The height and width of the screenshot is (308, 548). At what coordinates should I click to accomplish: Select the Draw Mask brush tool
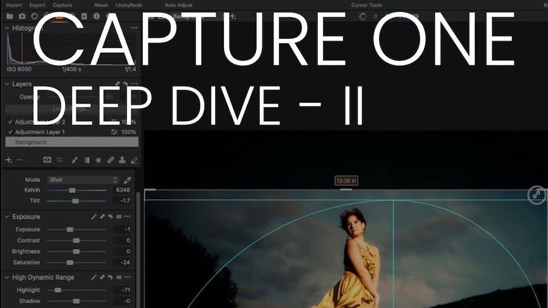click(x=74, y=160)
